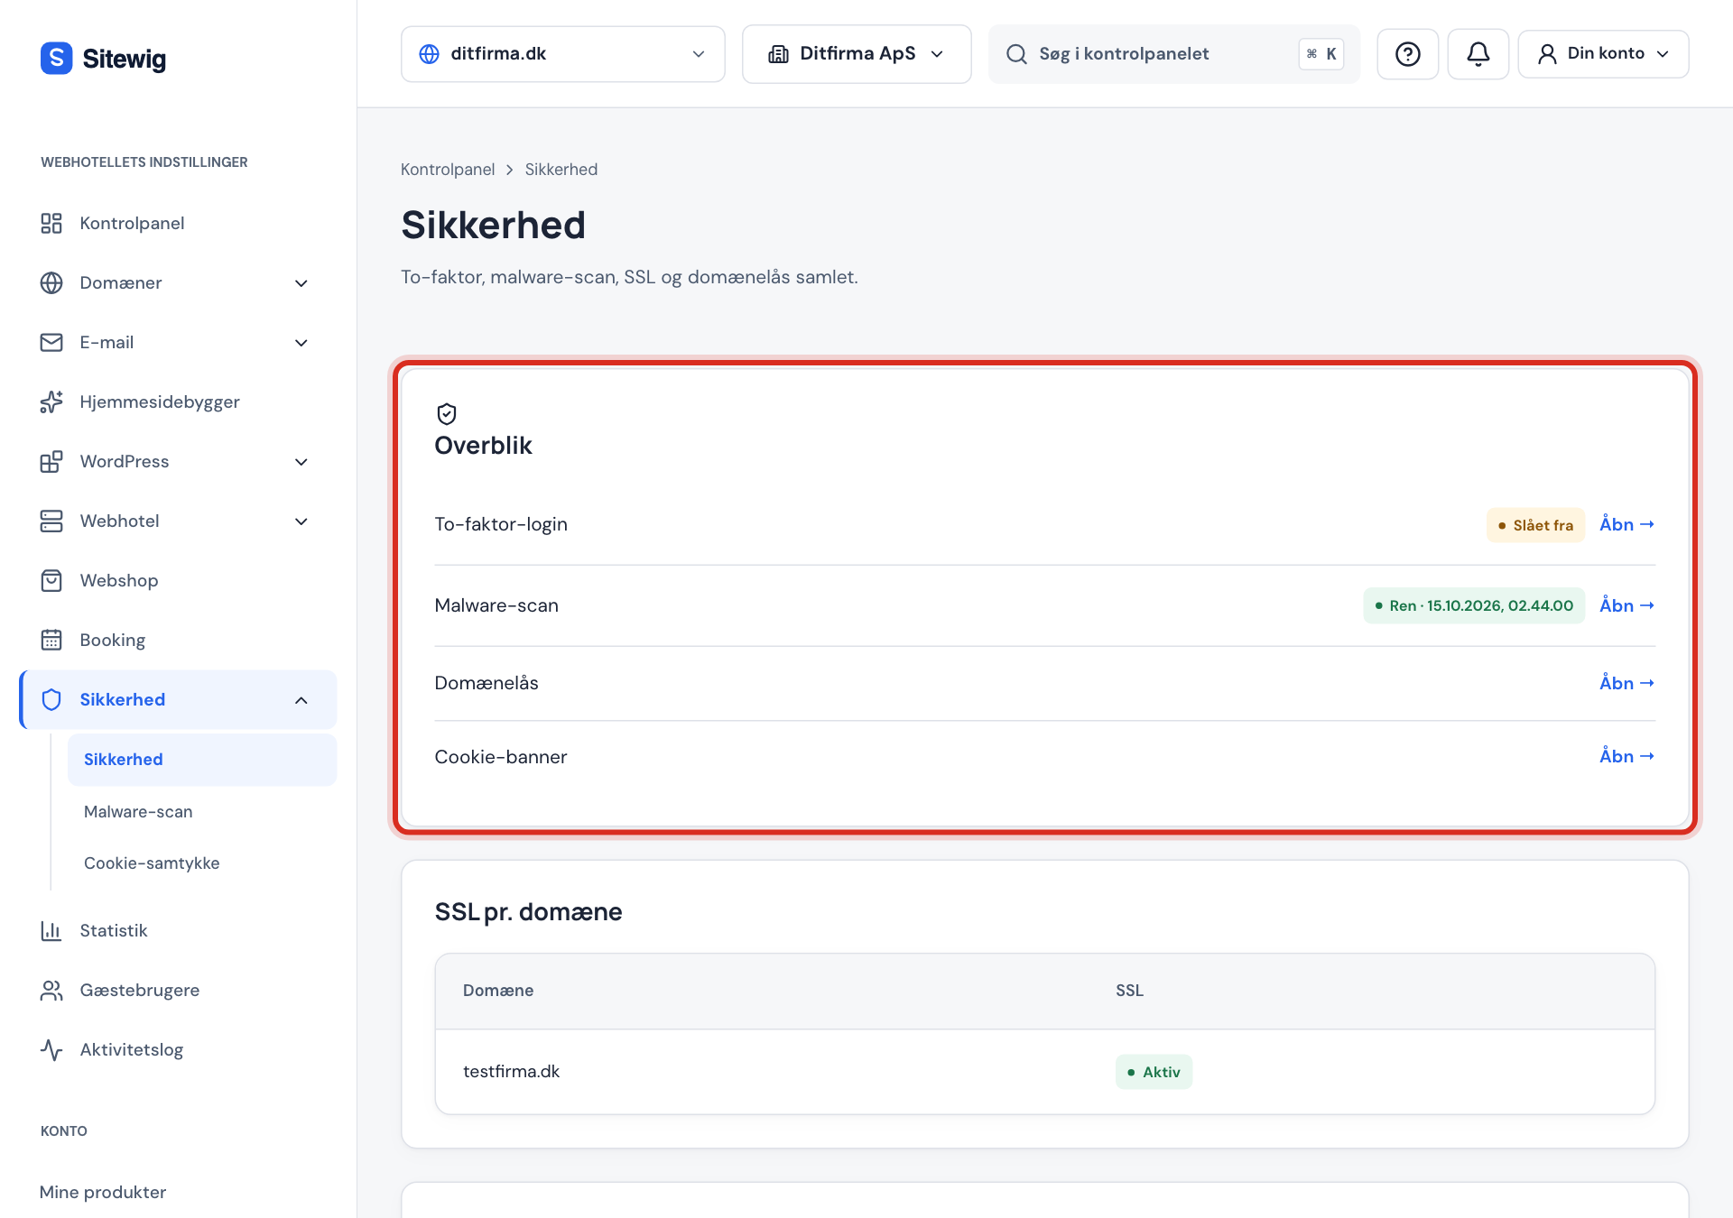Click the Kontrolpanel breadcrumb link
Image resolution: width=1733 pixels, height=1218 pixels.
448,170
